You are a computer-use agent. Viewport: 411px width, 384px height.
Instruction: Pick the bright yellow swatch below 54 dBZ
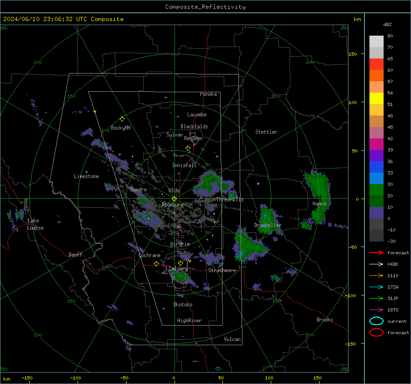point(376,99)
